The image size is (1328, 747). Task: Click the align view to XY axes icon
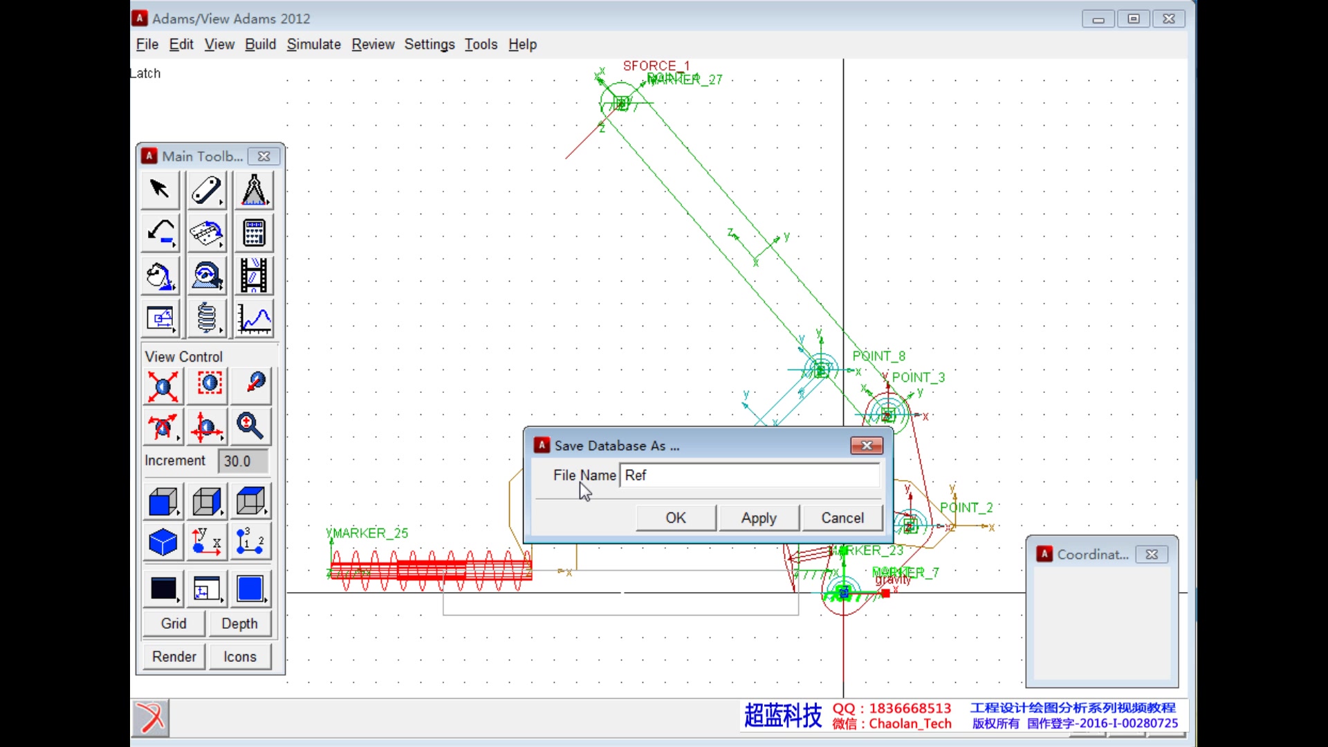pyautogui.click(x=207, y=542)
